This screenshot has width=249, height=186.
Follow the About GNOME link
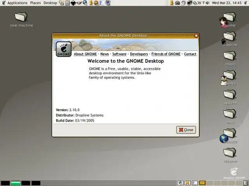(85, 54)
